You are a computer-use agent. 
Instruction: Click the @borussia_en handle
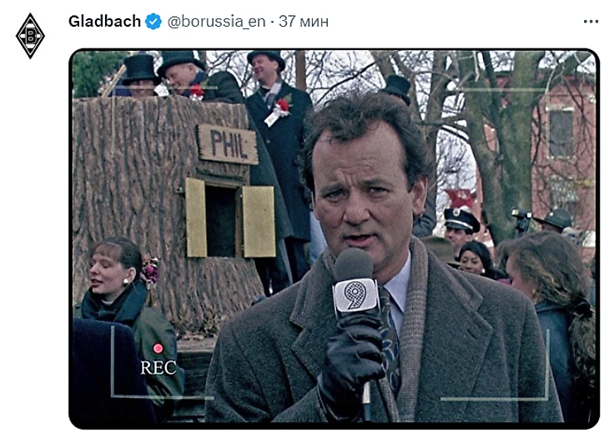coord(216,22)
